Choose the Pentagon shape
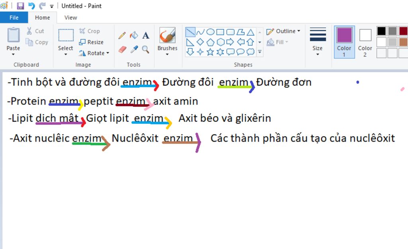Screen dimensions: 408x249 pos(210,42)
